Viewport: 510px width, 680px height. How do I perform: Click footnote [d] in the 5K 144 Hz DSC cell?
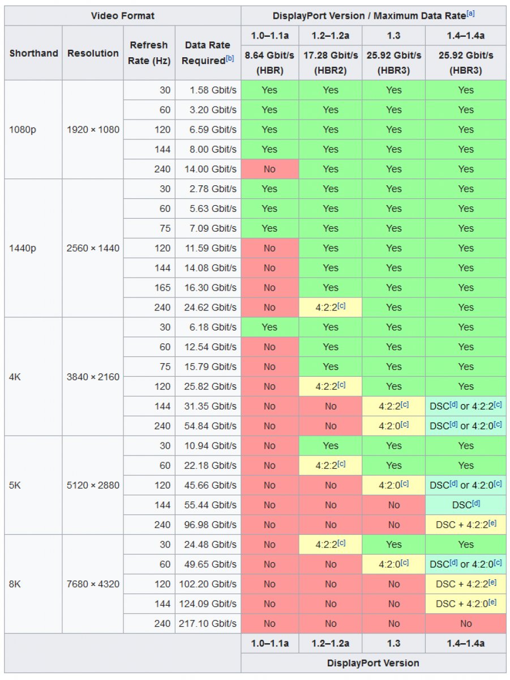tap(476, 503)
